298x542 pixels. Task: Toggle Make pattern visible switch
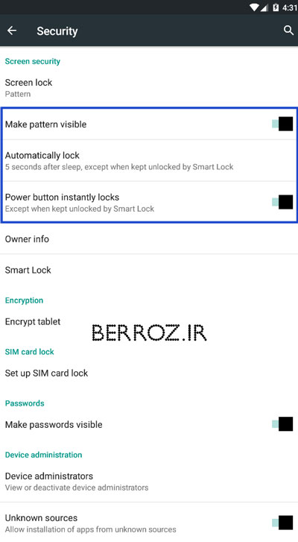(x=282, y=124)
